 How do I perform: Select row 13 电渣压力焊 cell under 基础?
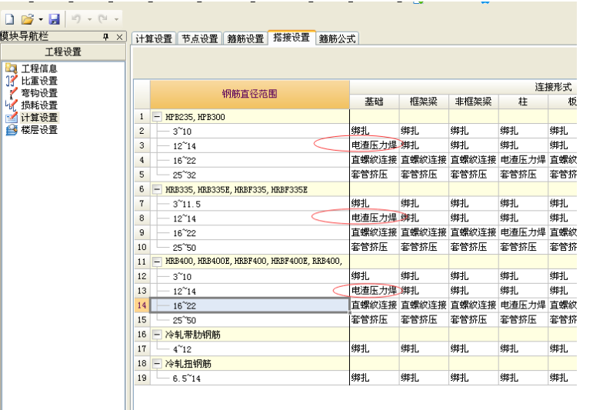point(374,291)
